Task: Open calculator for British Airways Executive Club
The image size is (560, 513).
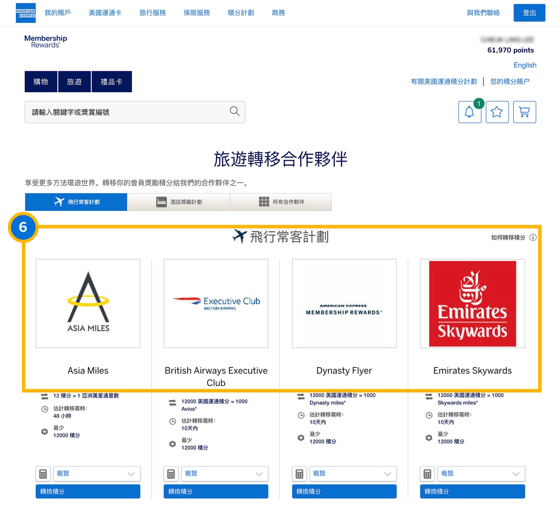Action: [171, 474]
